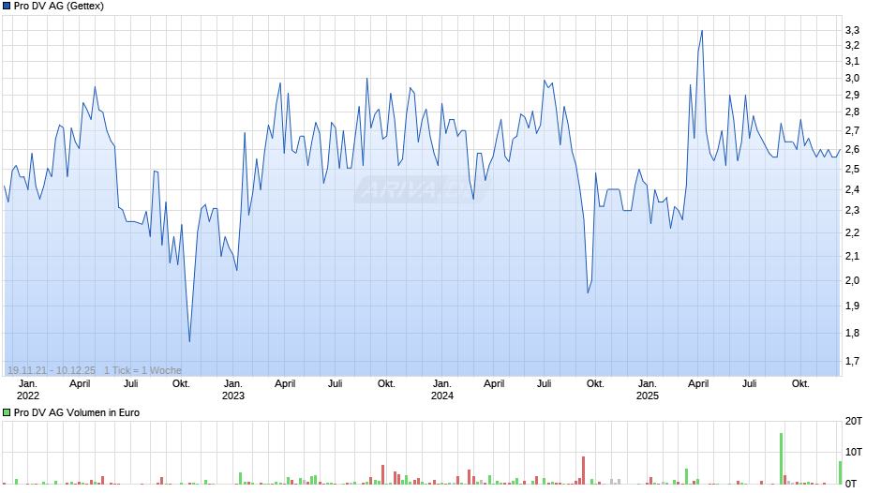Select the 'Pro DV AG (Gettex)' chart title
Image resolution: width=881 pixels, height=493 pixels.
pos(59,7)
